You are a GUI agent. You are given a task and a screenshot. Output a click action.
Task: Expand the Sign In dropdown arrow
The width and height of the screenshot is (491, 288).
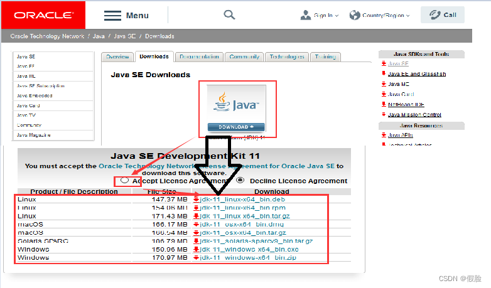coord(337,16)
